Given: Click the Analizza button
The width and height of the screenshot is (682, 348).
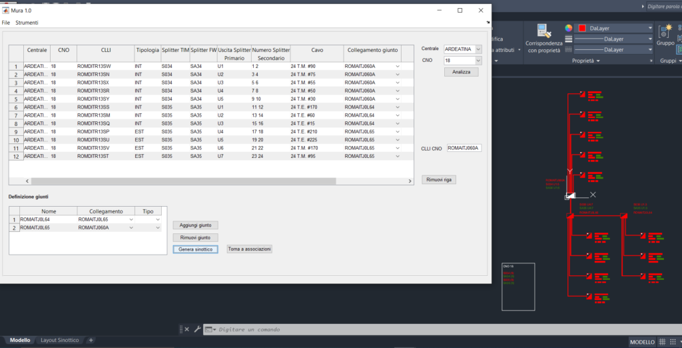Looking at the screenshot, I should click(461, 72).
